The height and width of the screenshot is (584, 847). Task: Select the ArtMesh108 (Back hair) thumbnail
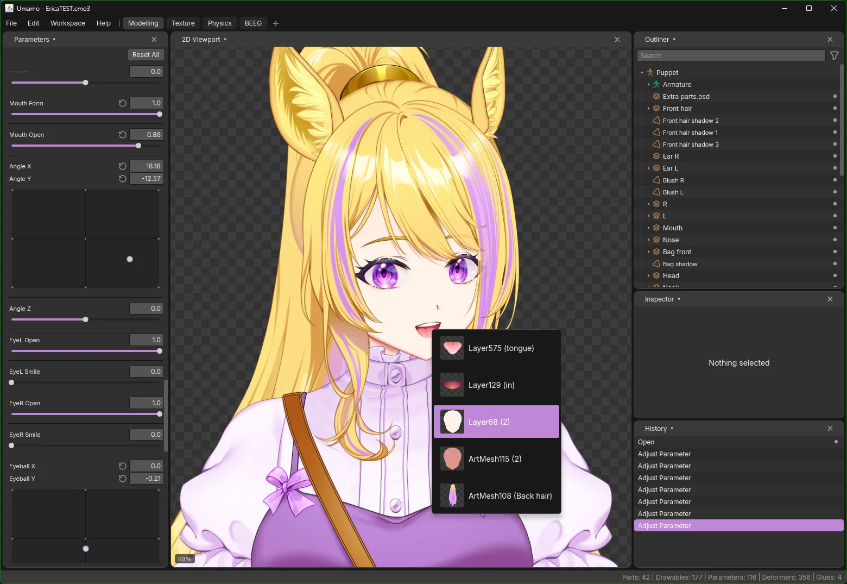click(452, 495)
